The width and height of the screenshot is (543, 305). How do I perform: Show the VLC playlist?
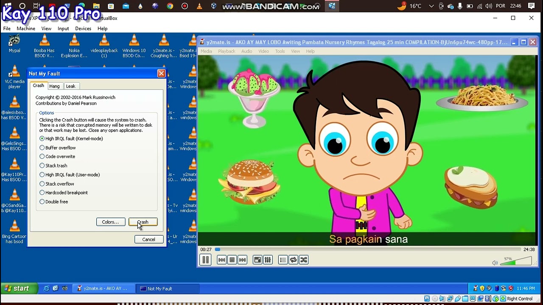tap(283, 260)
